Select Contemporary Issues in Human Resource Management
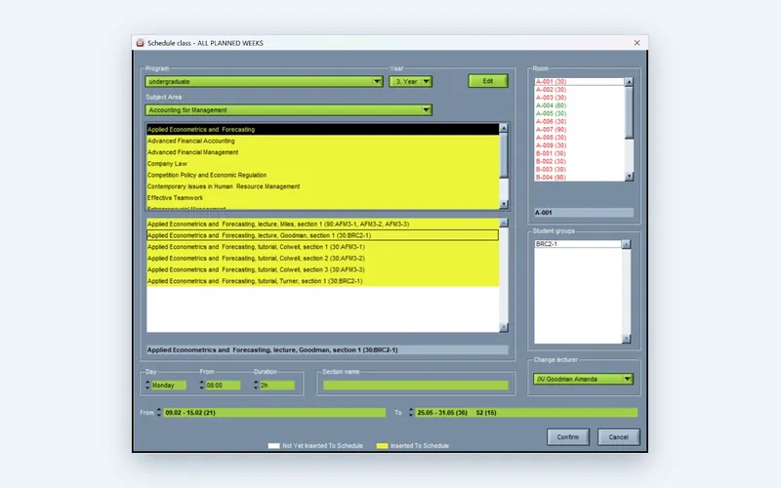Image resolution: width=781 pixels, height=488 pixels. pyautogui.click(x=323, y=186)
